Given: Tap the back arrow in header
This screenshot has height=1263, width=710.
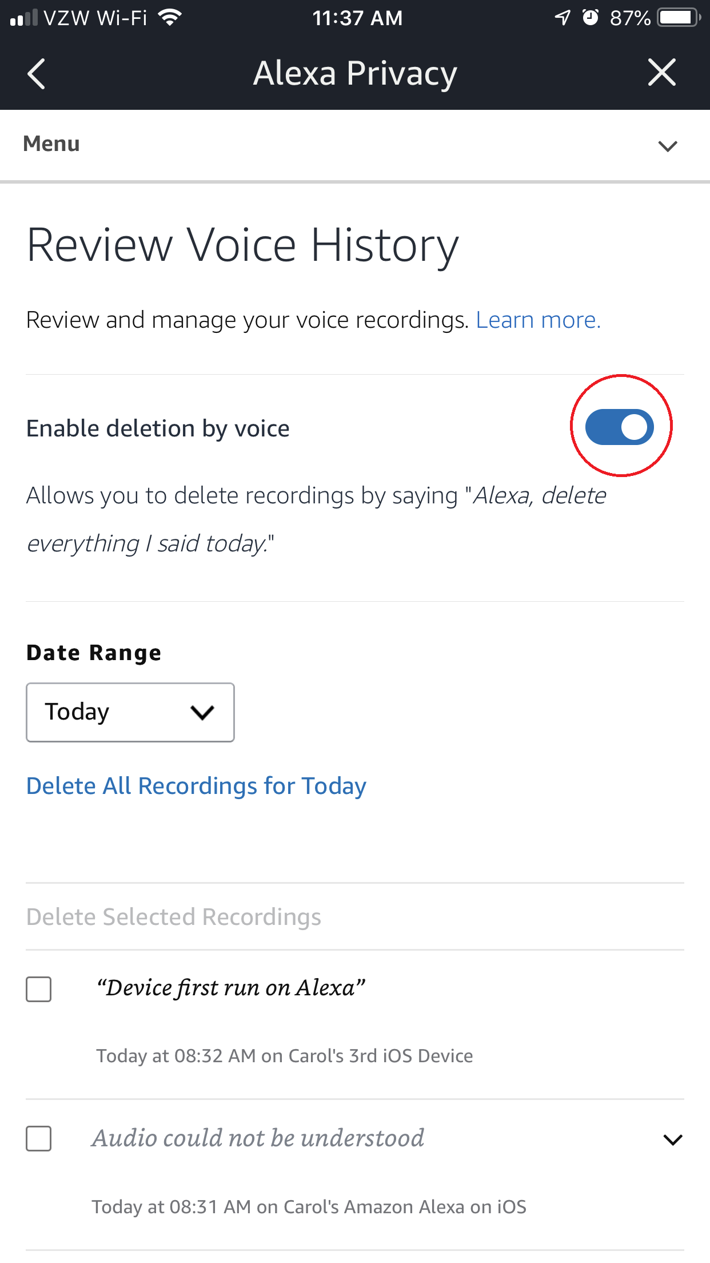Looking at the screenshot, I should (x=36, y=74).
